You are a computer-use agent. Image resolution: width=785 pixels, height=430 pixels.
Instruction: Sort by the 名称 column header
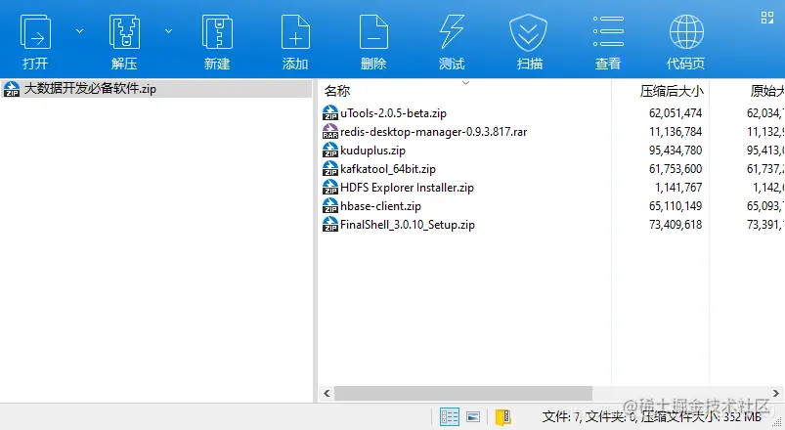[x=337, y=91]
